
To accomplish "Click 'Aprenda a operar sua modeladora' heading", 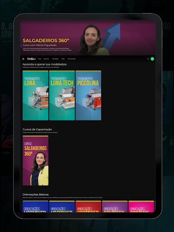I will pos(45,64).
